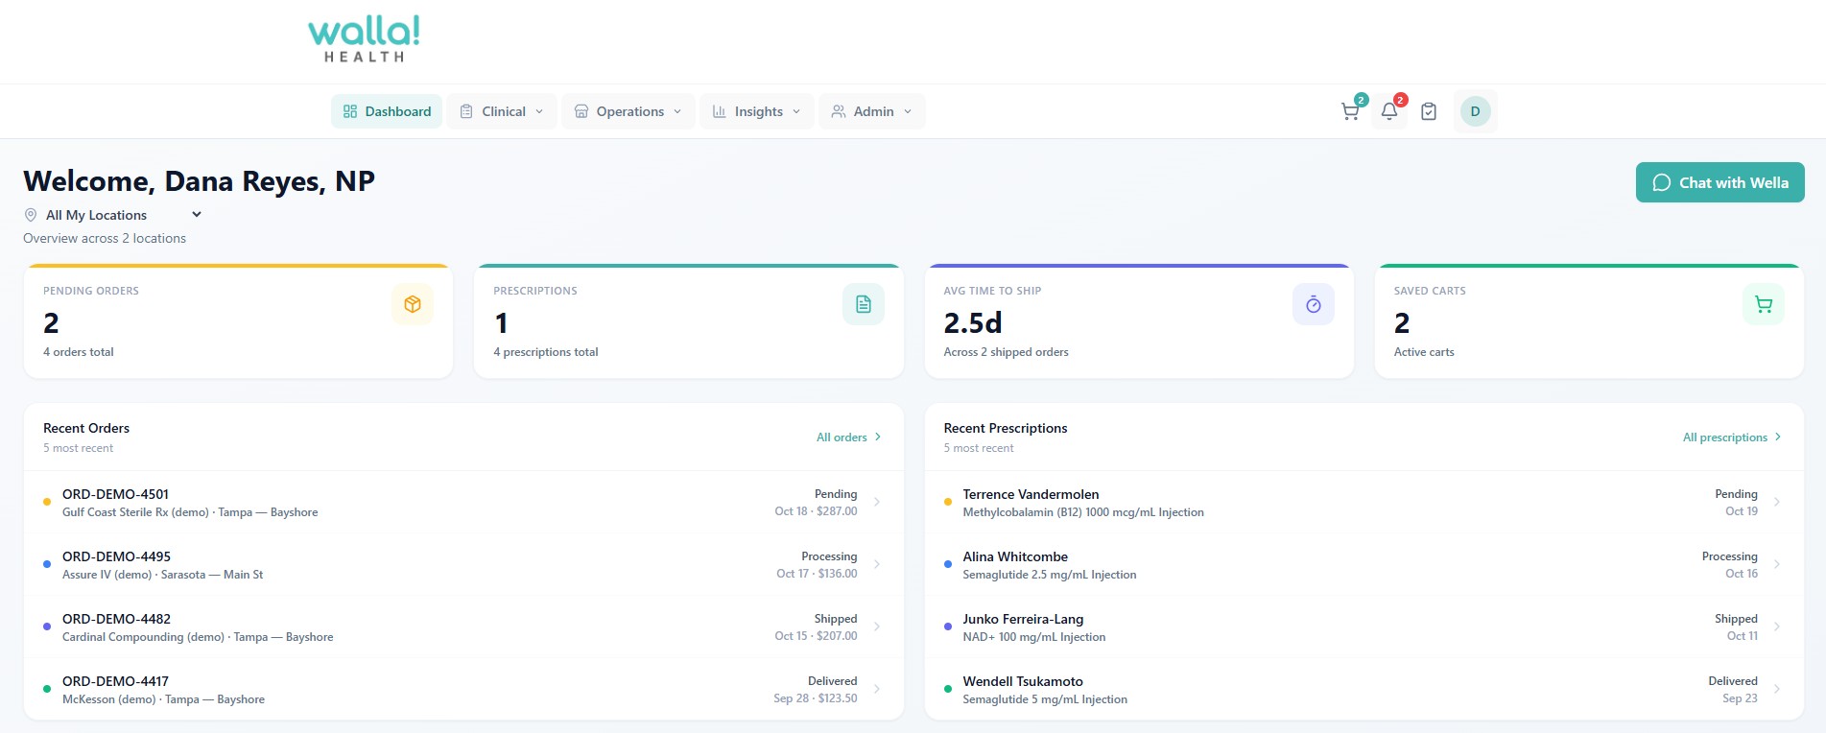Open the Operations menu
This screenshot has width=1826, height=733.
coord(628,111)
